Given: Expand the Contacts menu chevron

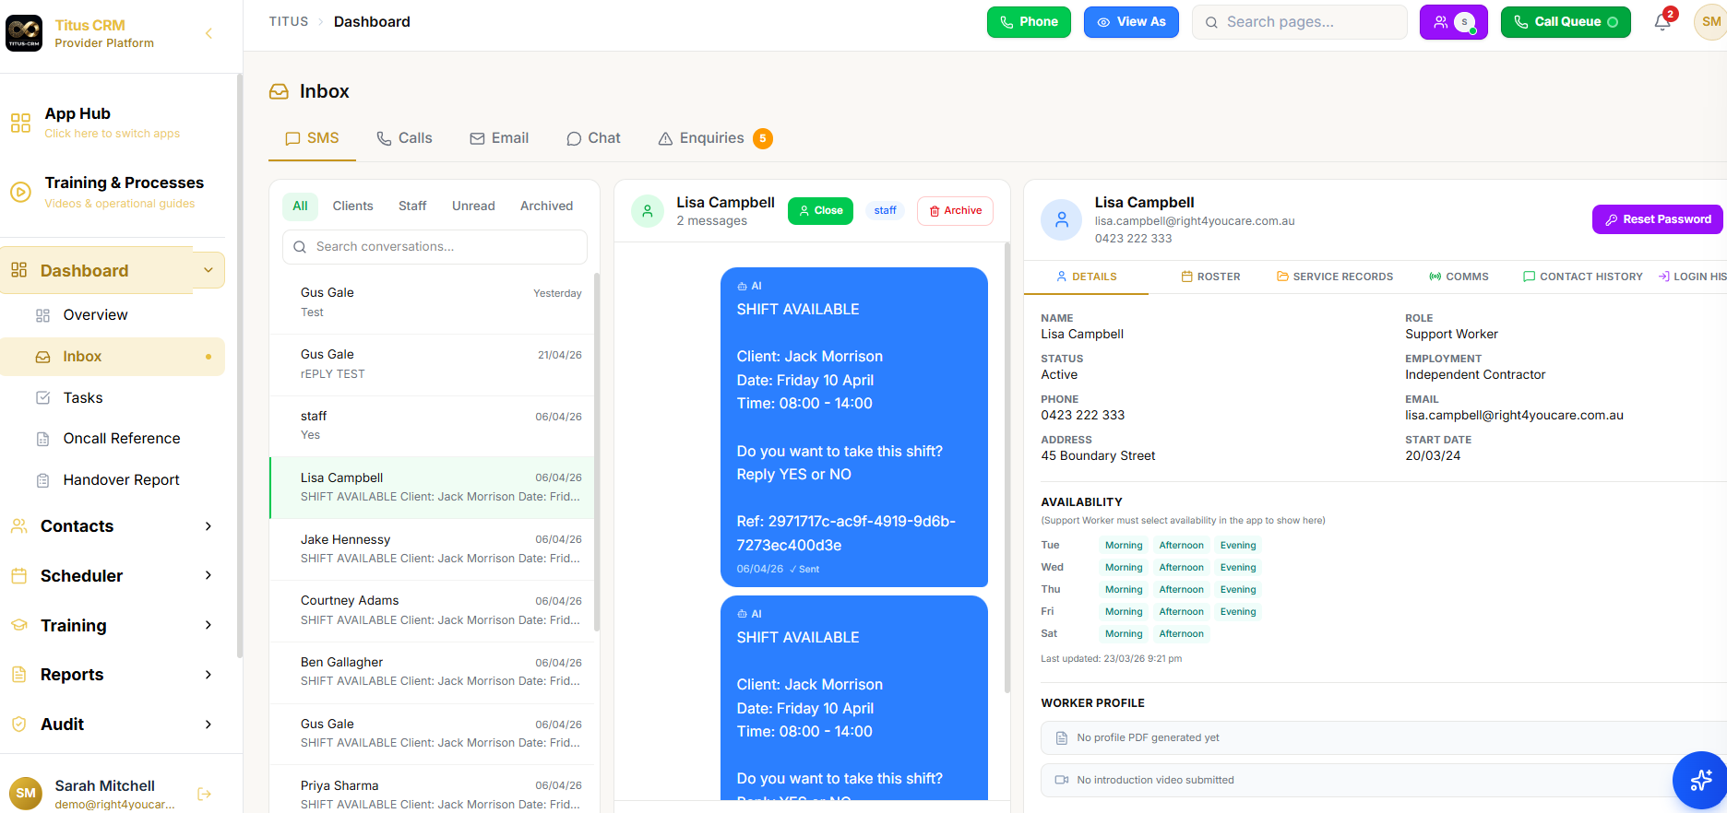Looking at the screenshot, I should (x=208, y=526).
